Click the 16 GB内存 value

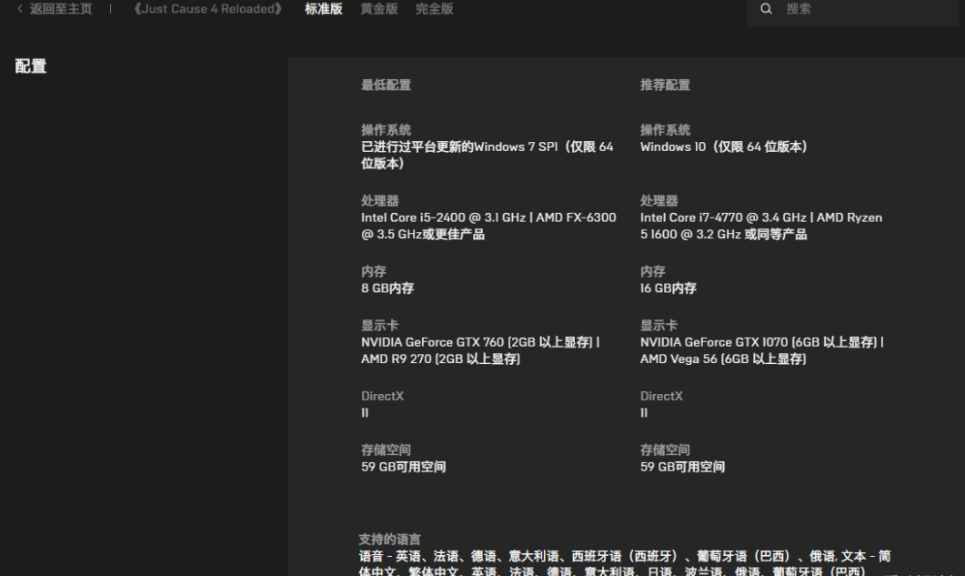(x=668, y=288)
